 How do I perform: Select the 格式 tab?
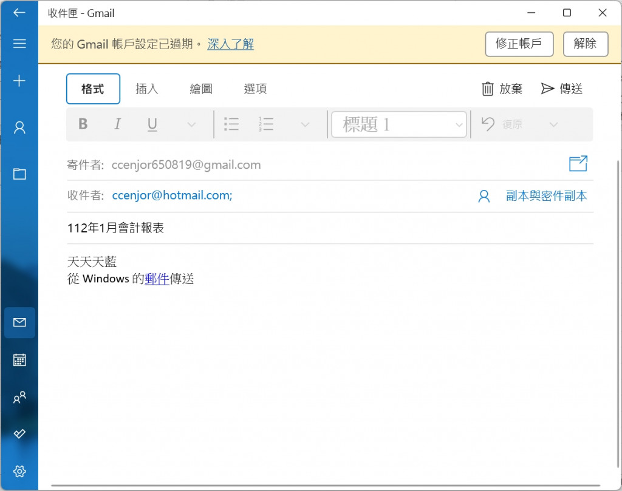tap(93, 89)
